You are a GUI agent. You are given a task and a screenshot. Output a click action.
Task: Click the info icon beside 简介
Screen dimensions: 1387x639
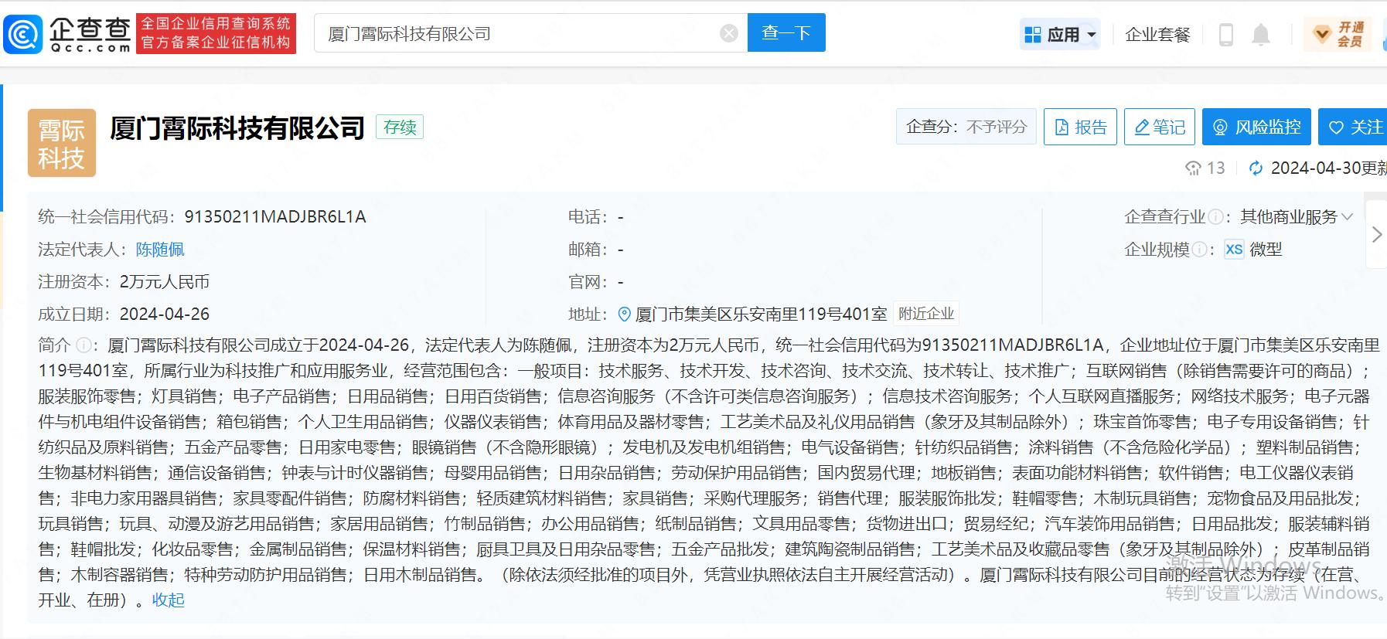[83, 345]
